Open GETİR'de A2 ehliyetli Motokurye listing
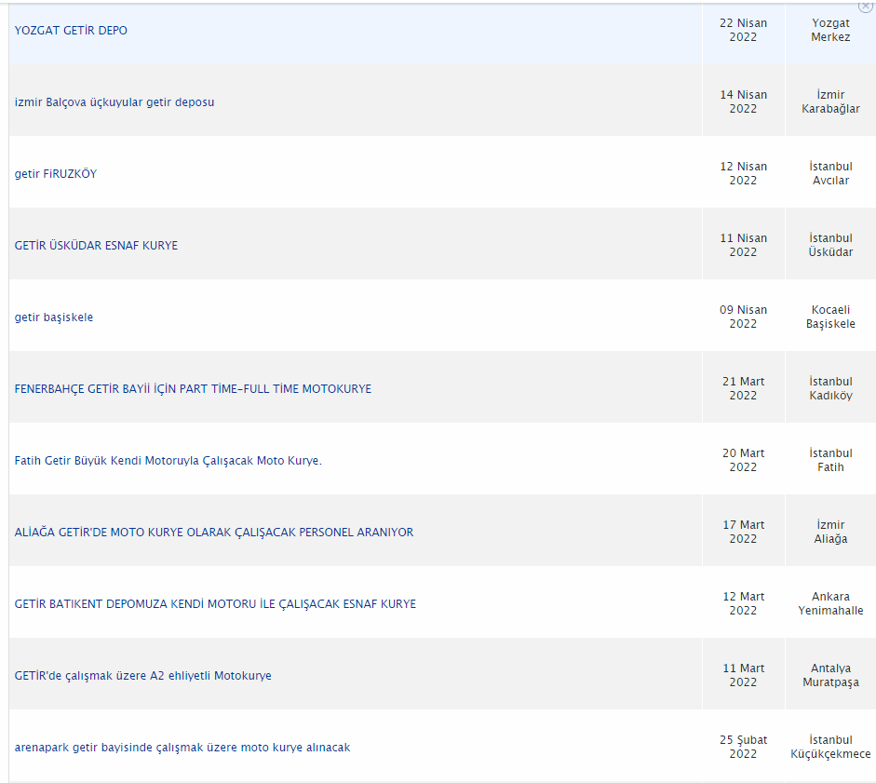 (143, 676)
